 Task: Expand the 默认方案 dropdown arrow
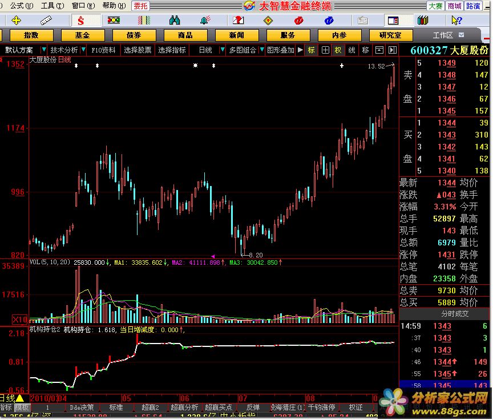(44, 50)
